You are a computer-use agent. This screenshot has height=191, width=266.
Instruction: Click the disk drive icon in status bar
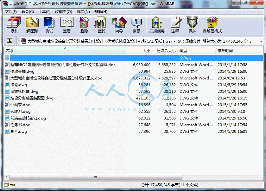tap(6, 185)
